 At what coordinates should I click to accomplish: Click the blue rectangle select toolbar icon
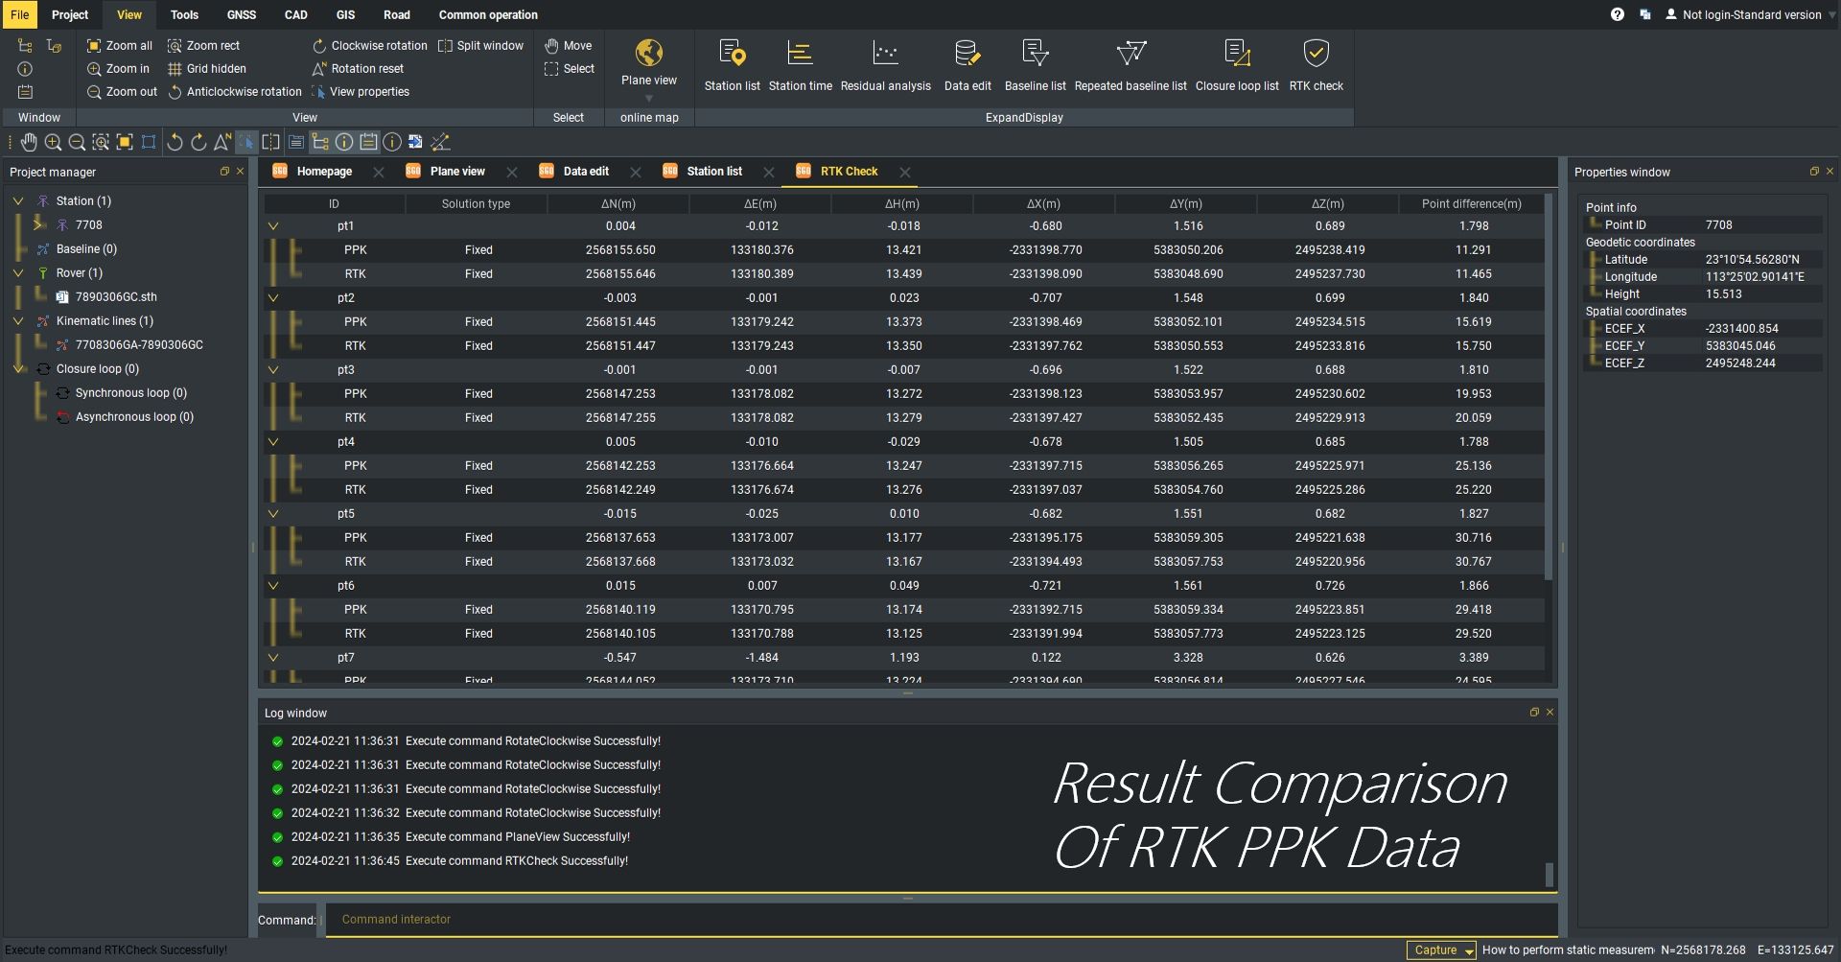(149, 142)
